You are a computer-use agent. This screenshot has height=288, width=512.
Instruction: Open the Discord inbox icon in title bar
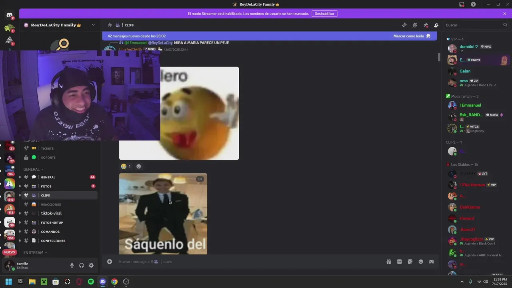pyautogui.click(x=462, y=4)
